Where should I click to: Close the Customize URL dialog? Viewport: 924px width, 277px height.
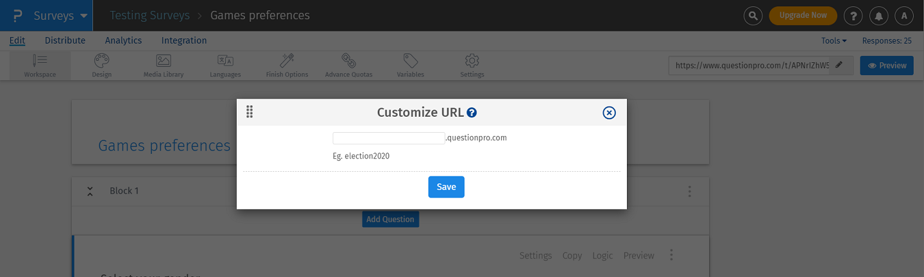(x=609, y=113)
